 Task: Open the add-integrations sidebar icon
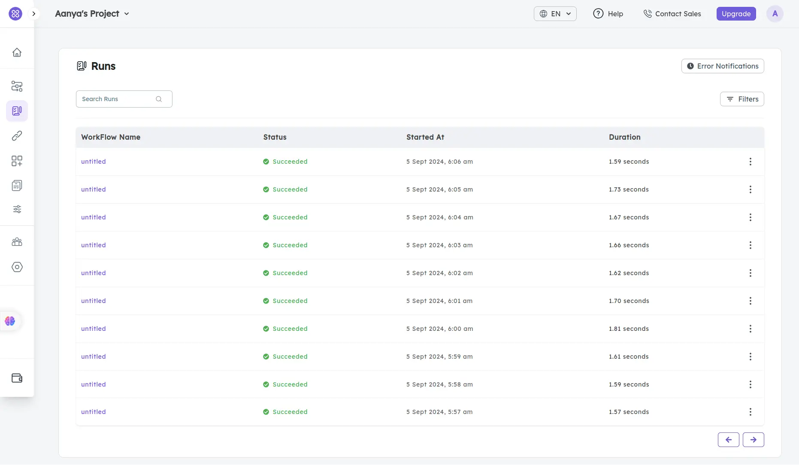point(17,161)
